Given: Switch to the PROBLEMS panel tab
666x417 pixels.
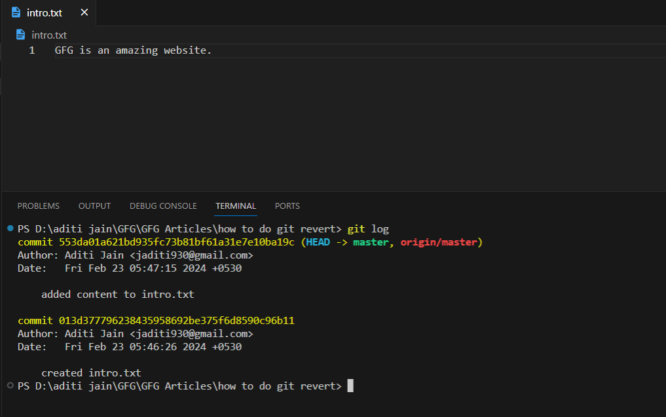Looking at the screenshot, I should [39, 206].
